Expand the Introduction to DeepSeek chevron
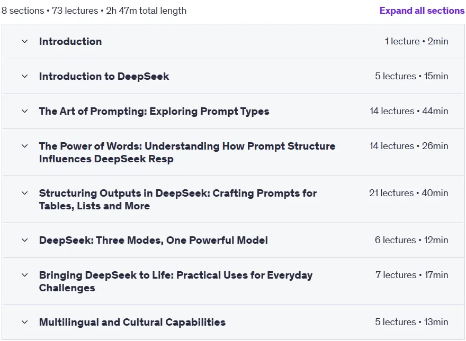The image size is (466, 341). click(x=25, y=76)
